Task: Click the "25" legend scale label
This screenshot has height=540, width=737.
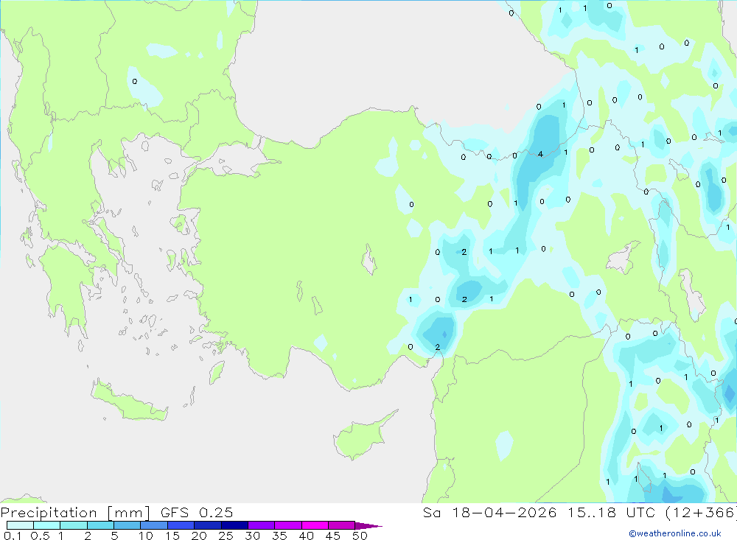Action: pos(226,536)
